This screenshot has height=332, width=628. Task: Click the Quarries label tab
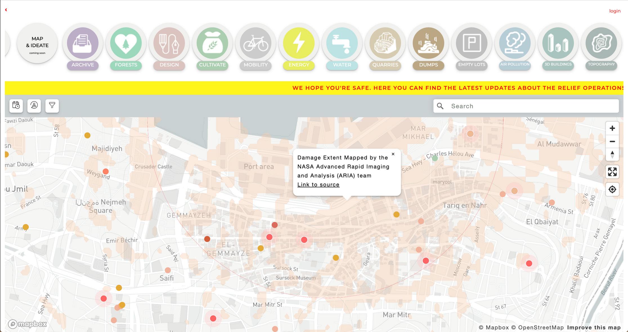coord(385,65)
